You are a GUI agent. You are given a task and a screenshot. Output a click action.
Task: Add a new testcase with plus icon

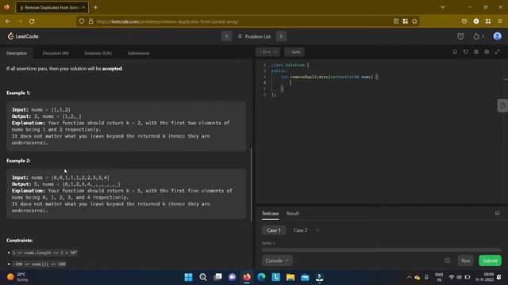coord(317,230)
